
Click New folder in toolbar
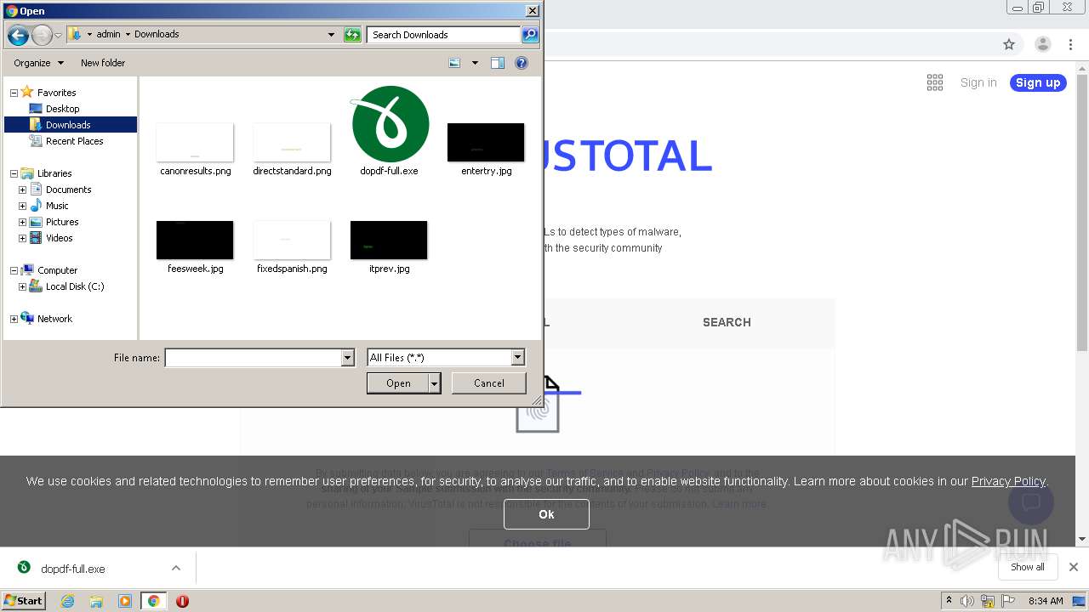pos(103,63)
